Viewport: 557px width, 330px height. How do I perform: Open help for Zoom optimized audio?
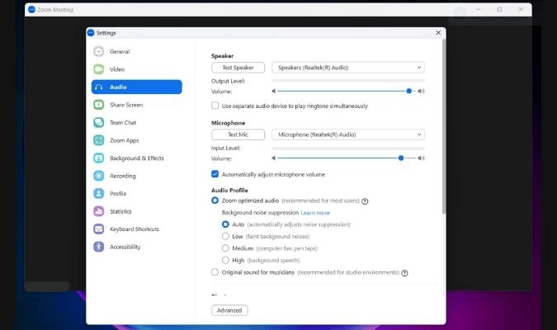coord(365,201)
